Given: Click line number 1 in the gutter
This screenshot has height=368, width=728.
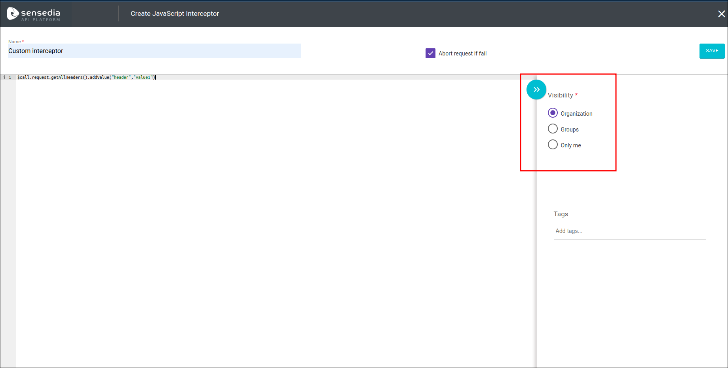Looking at the screenshot, I should pos(10,78).
